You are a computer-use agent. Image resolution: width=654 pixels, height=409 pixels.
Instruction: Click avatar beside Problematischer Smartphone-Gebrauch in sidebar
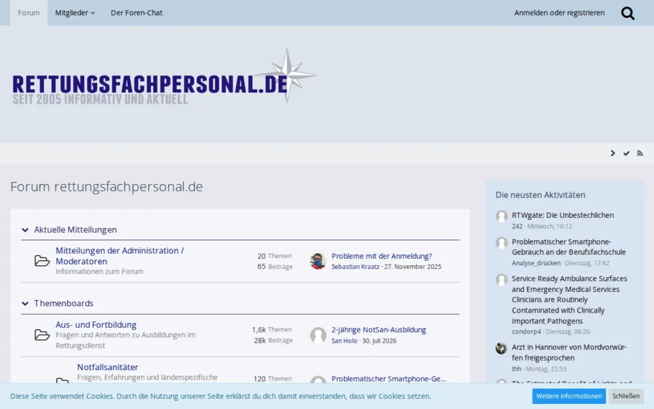501,243
